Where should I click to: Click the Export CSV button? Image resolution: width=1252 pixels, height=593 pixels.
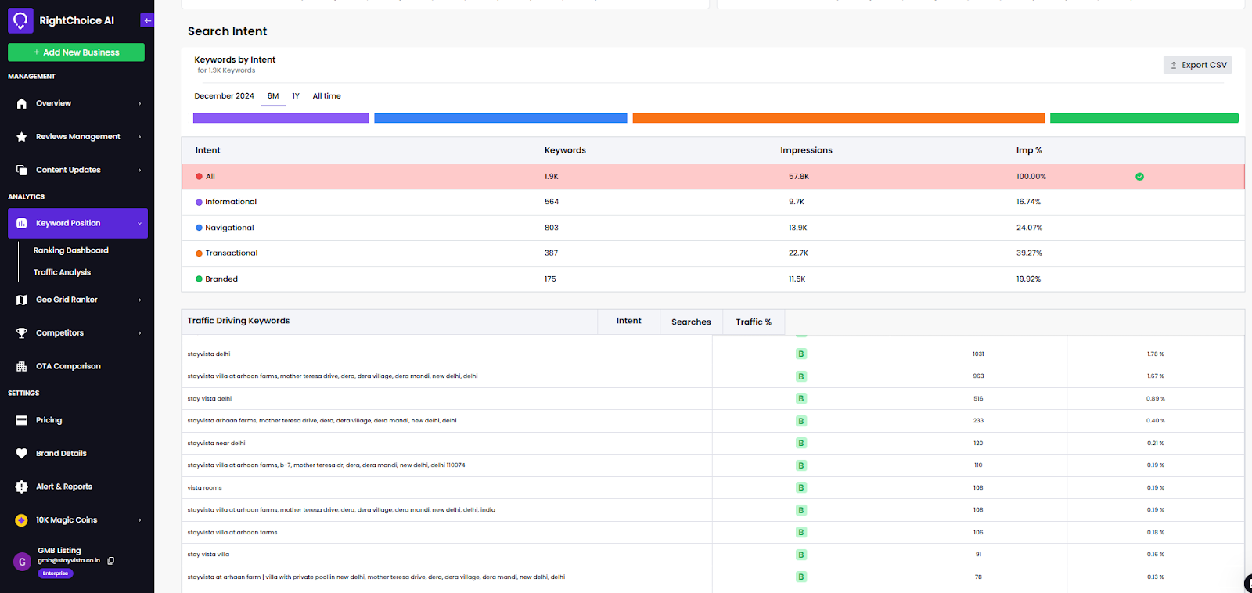pos(1197,65)
